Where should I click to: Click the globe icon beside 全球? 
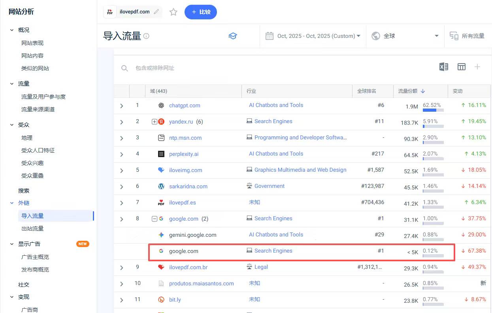376,36
